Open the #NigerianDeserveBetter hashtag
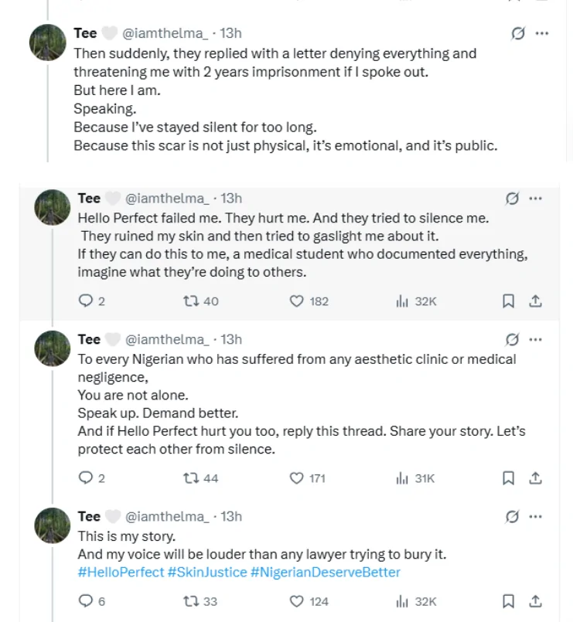The width and height of the screenshot is (573, 622). (x=326, y=573)
